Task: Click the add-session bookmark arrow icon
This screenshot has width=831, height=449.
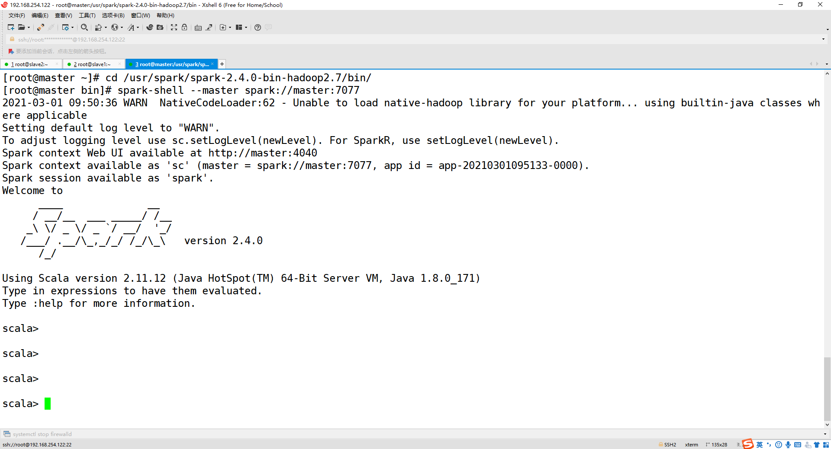Action: (x=11, y=51)
